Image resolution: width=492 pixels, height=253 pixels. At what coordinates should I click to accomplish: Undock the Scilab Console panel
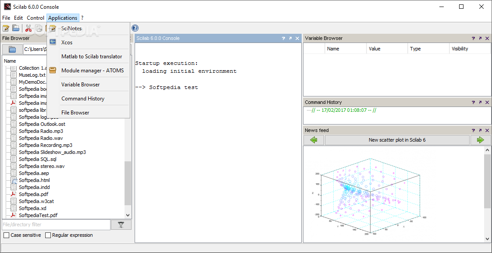click(x=291, y=38)
